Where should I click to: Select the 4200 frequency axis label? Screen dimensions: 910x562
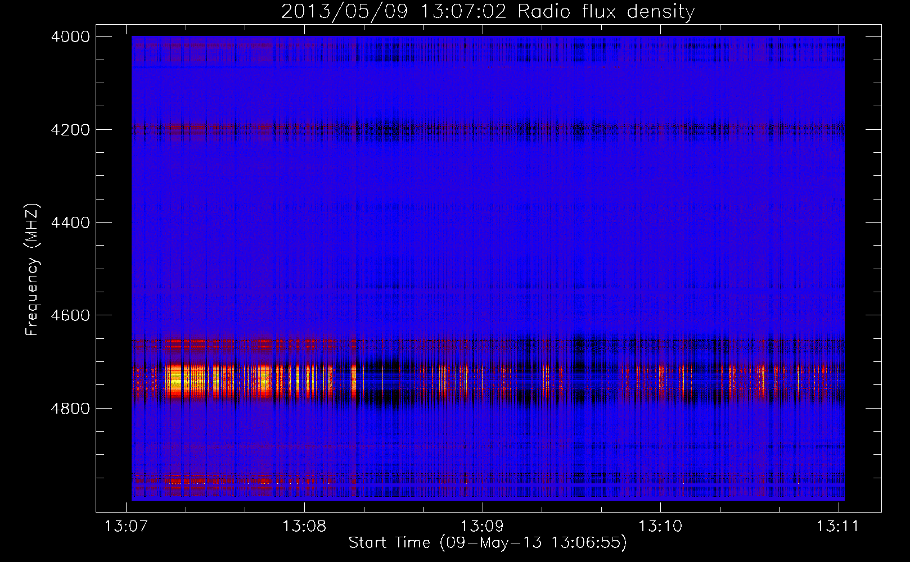click(70, 129)
